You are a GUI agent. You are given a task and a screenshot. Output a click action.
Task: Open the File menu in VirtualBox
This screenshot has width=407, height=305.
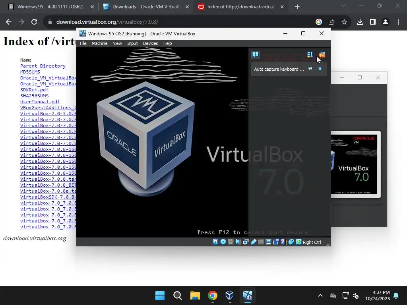coord(83,43)
